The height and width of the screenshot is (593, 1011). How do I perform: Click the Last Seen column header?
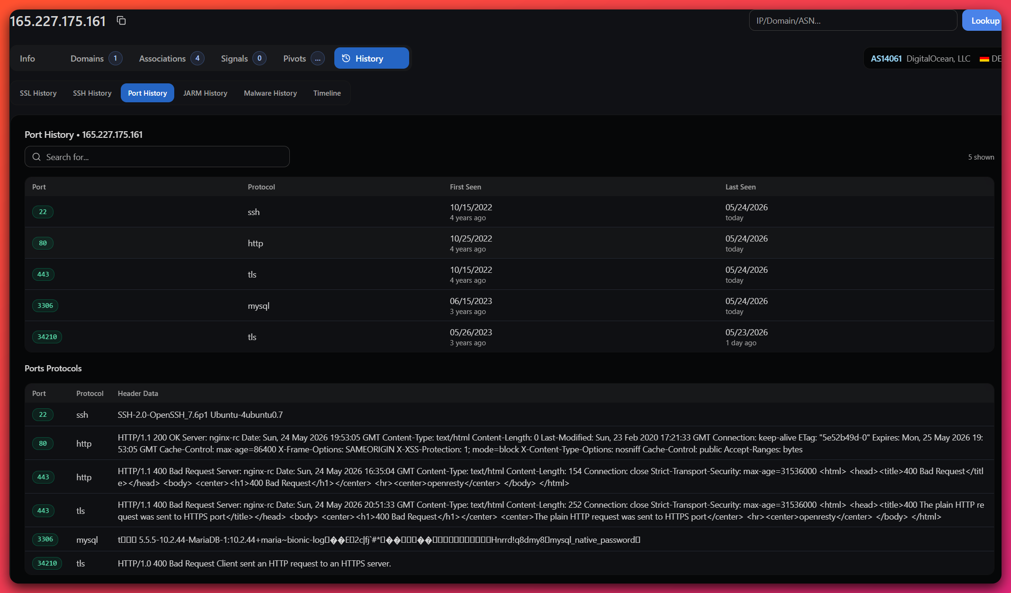[741, 187]
